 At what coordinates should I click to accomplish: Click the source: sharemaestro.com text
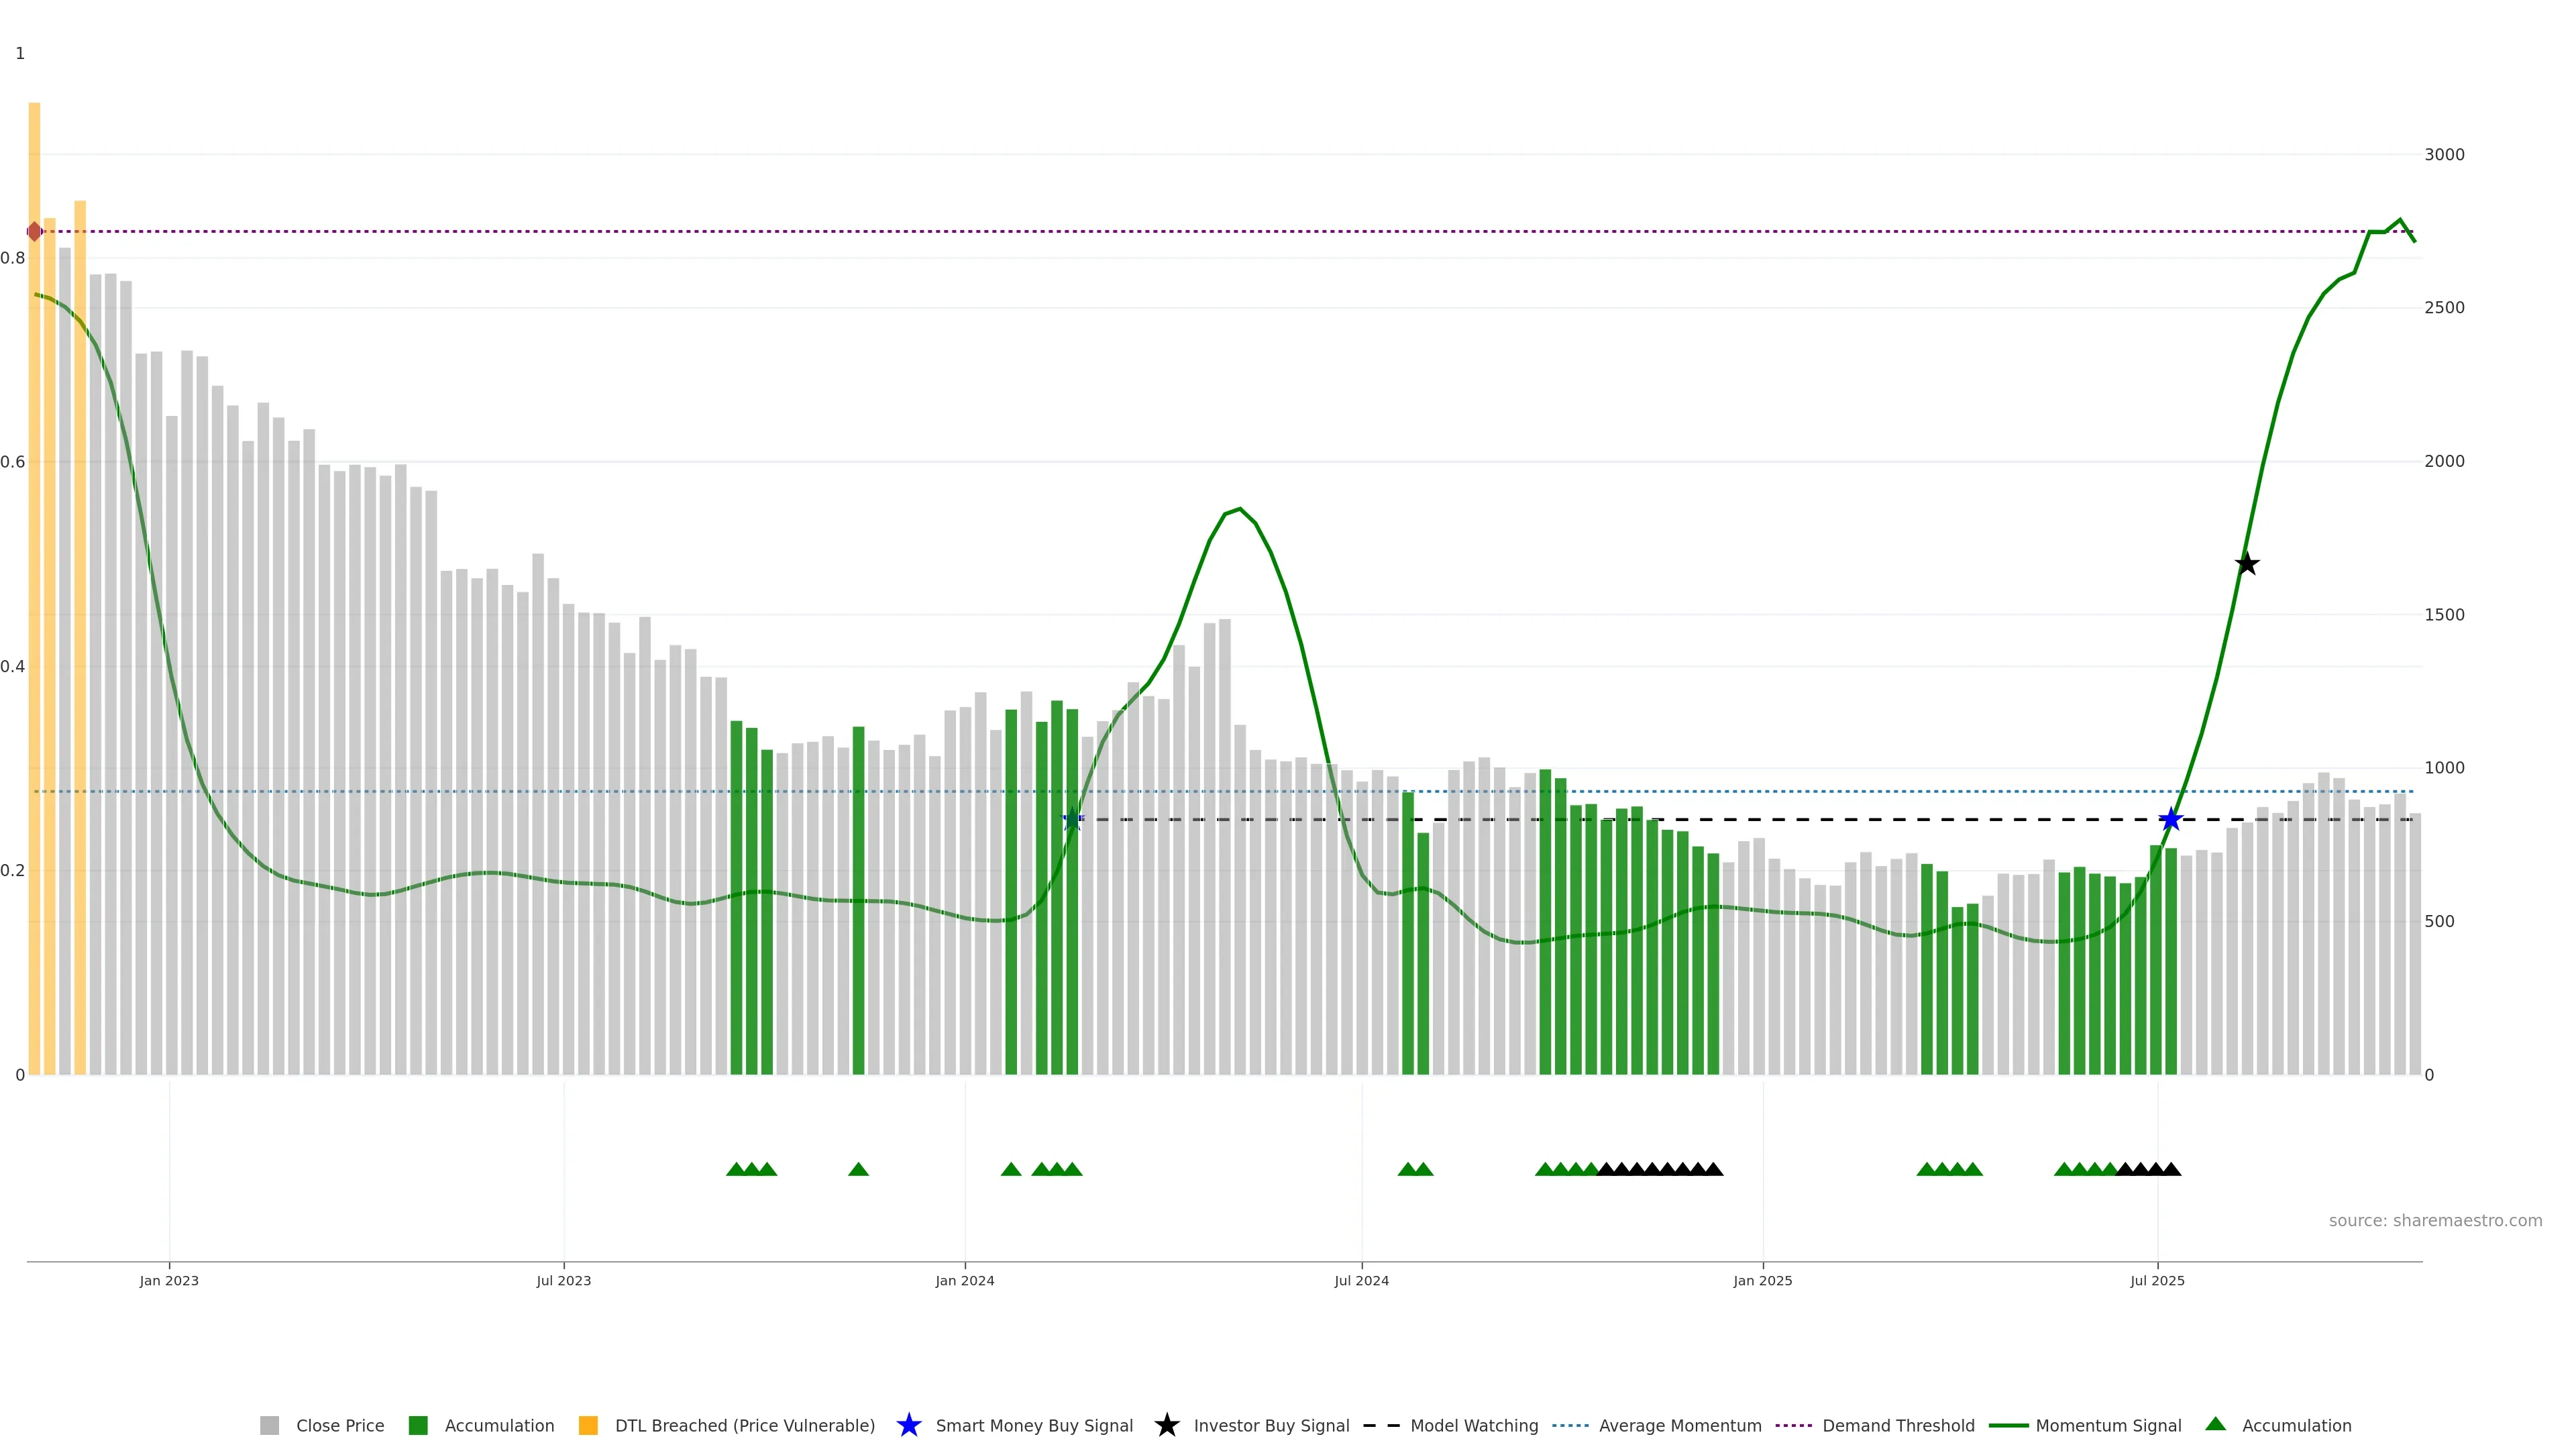2435,1221
